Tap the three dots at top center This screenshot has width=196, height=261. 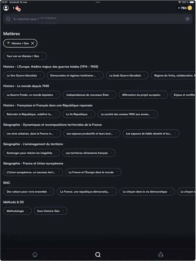tap(98, 2)
